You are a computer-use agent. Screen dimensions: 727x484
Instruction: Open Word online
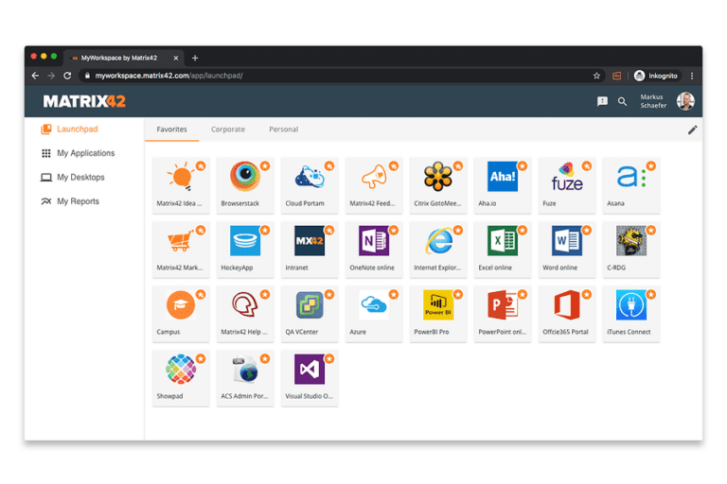[x=567, y=250]
